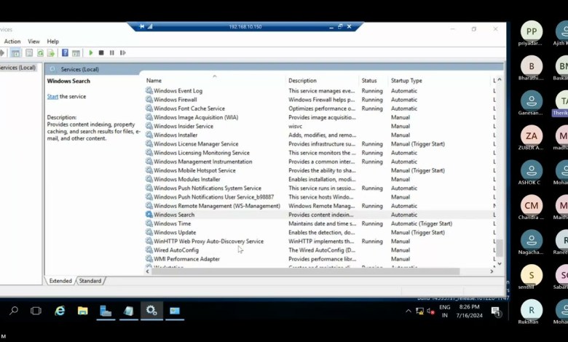Image resolution: width=568 pixels, height=342 pixels.
Task: Open Server Manager from the taskbar
Action: pos(106,311)
